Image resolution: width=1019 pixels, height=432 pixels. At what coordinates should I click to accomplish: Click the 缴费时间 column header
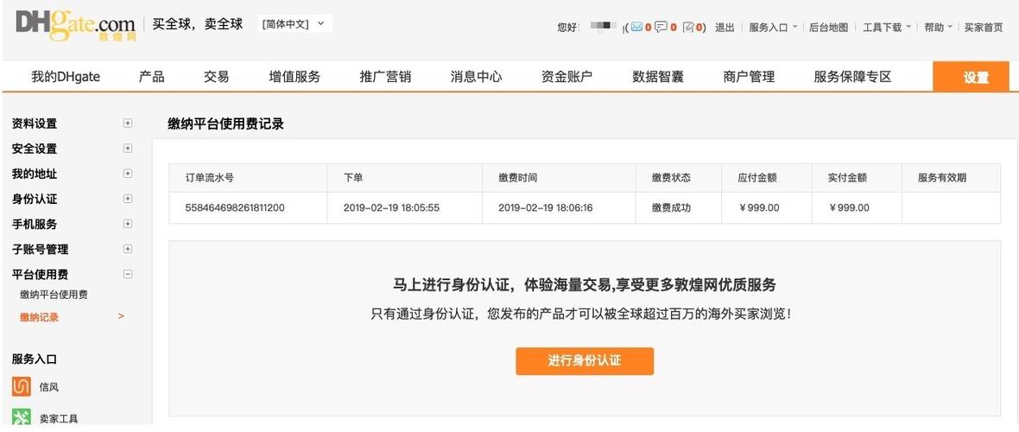[517, 178]
